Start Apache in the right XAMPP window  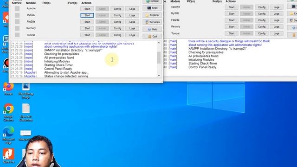click(232, 7)
